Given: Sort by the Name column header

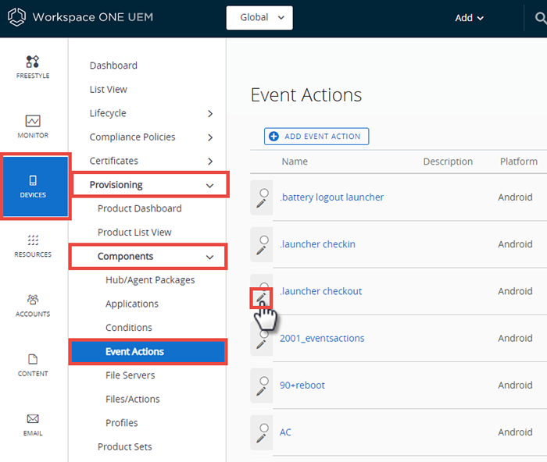Looking at the screenshot, I should [x=295, y=162].
